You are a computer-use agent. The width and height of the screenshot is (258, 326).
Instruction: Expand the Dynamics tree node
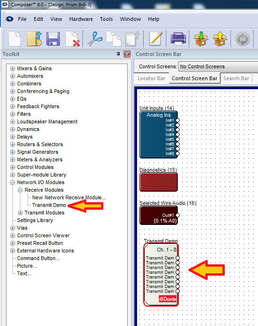pyautogui.click(x=13, y=130)
